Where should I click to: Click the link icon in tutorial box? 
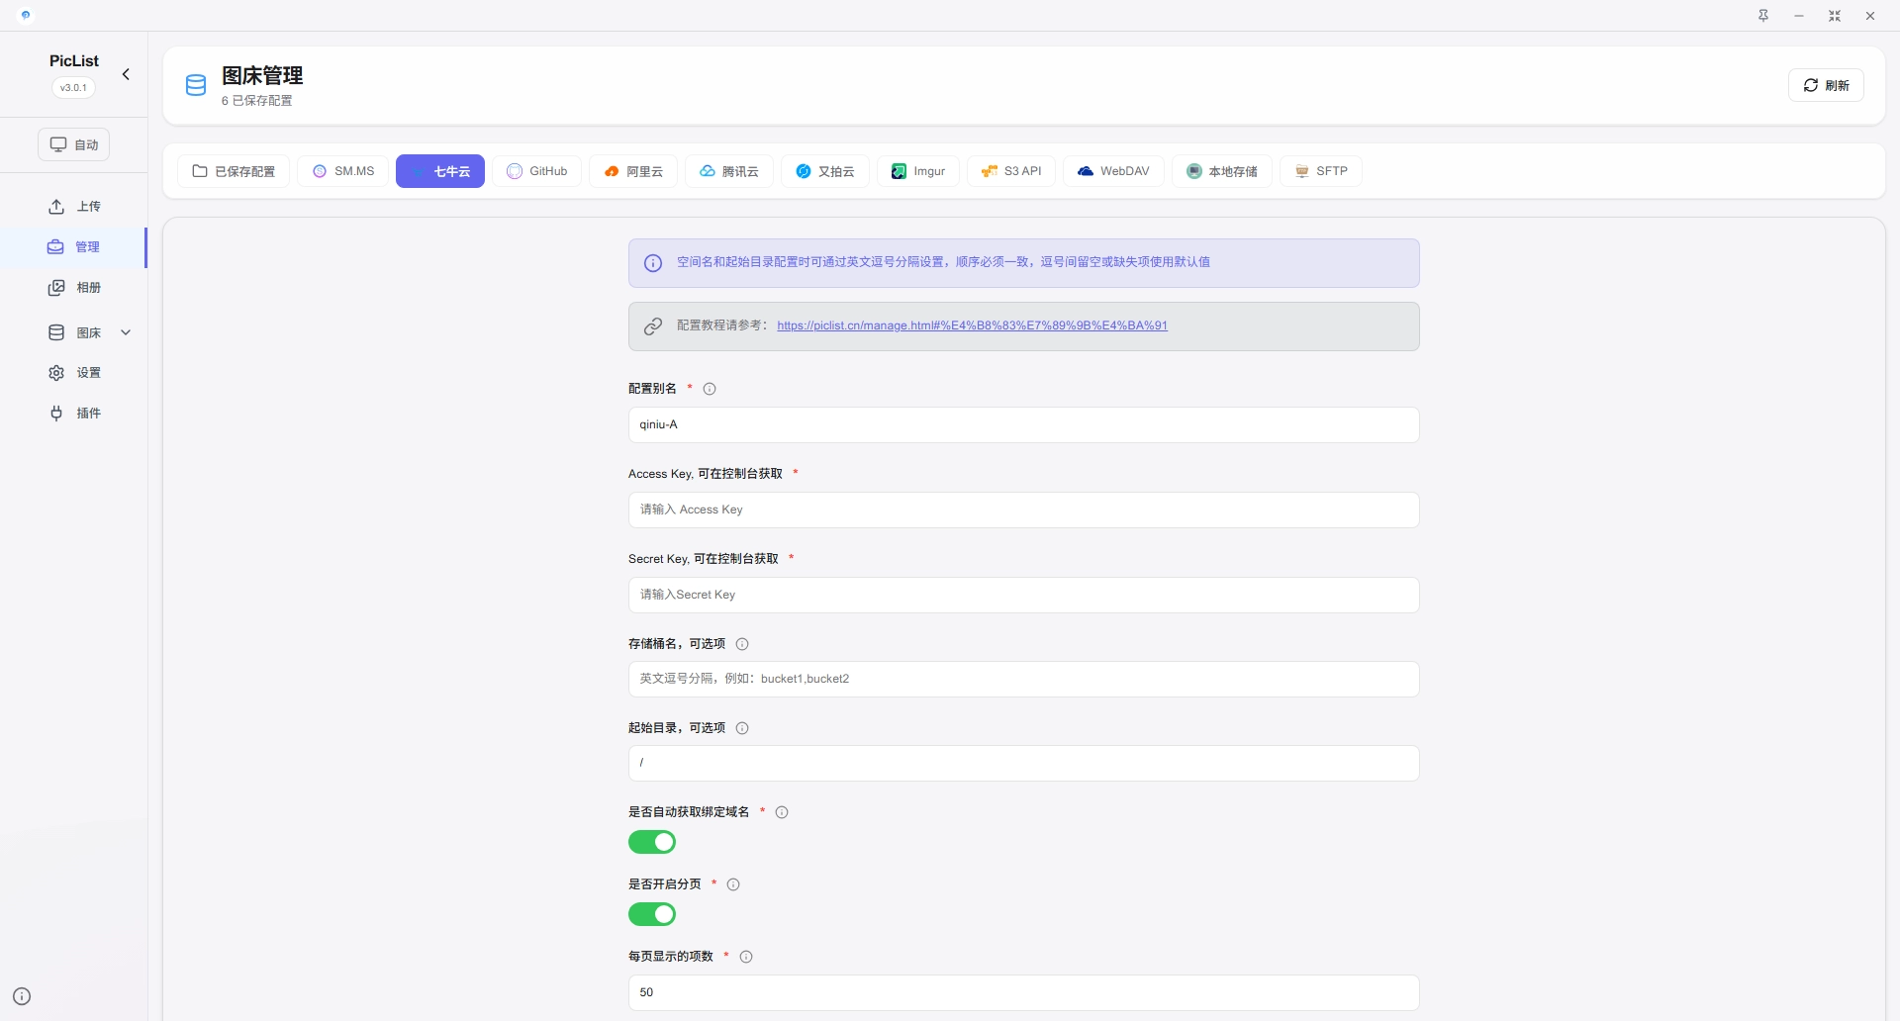click(653, 326)
